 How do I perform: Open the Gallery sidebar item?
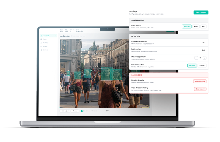point(48,39)
